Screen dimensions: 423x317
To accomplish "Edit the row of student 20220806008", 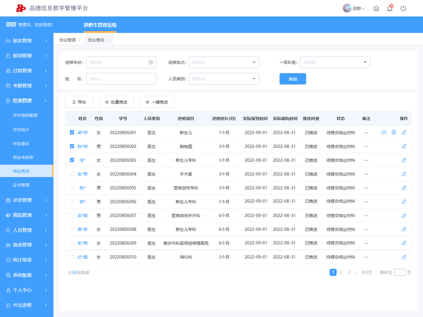I will click(x=404, y=229).
